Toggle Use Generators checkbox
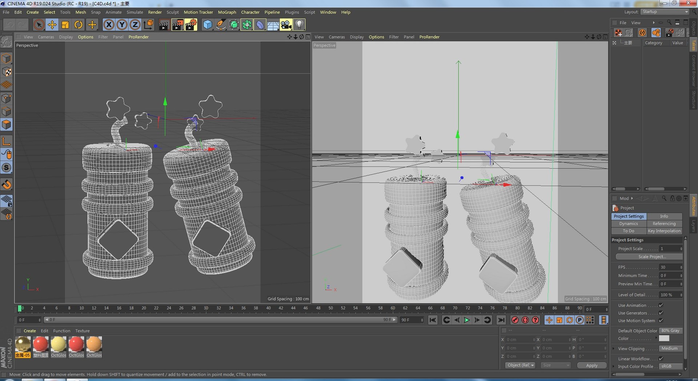 661,313
